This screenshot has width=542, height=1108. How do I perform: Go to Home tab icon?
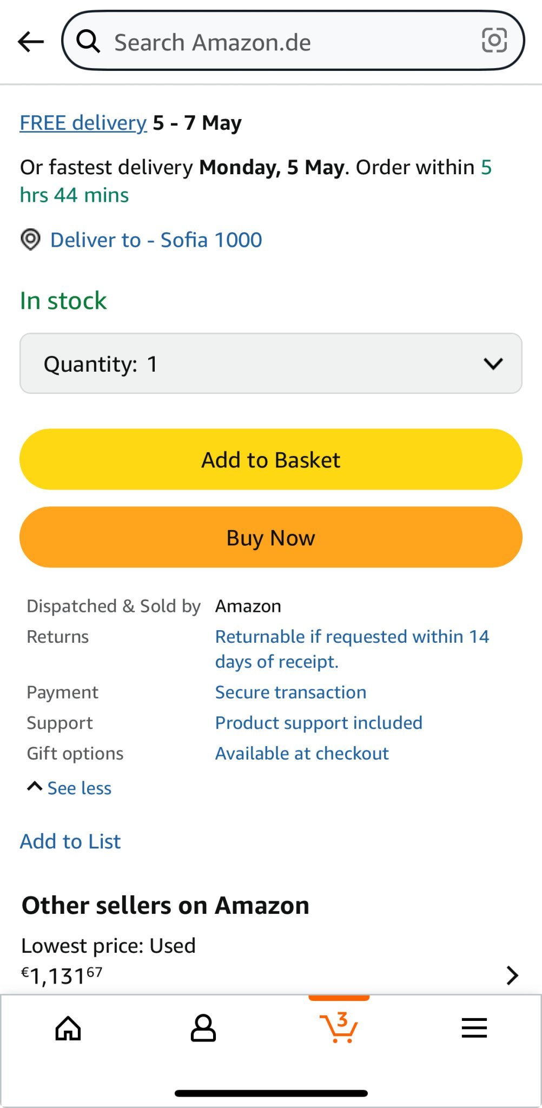pos(68,1028)
